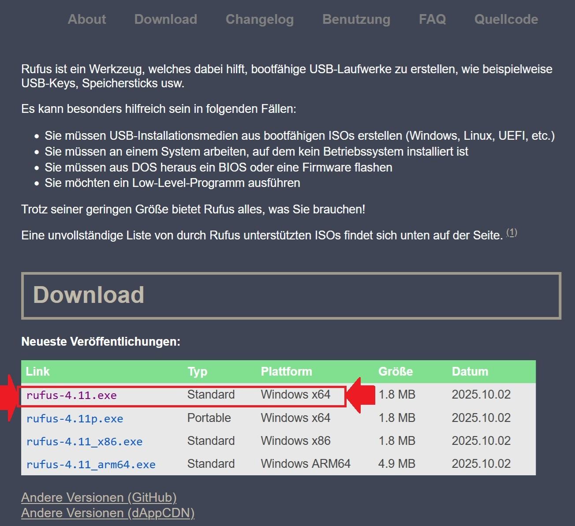Click the 4.9 MB size cell
Viewport: 575px width, 526px height.
point(397,464)
